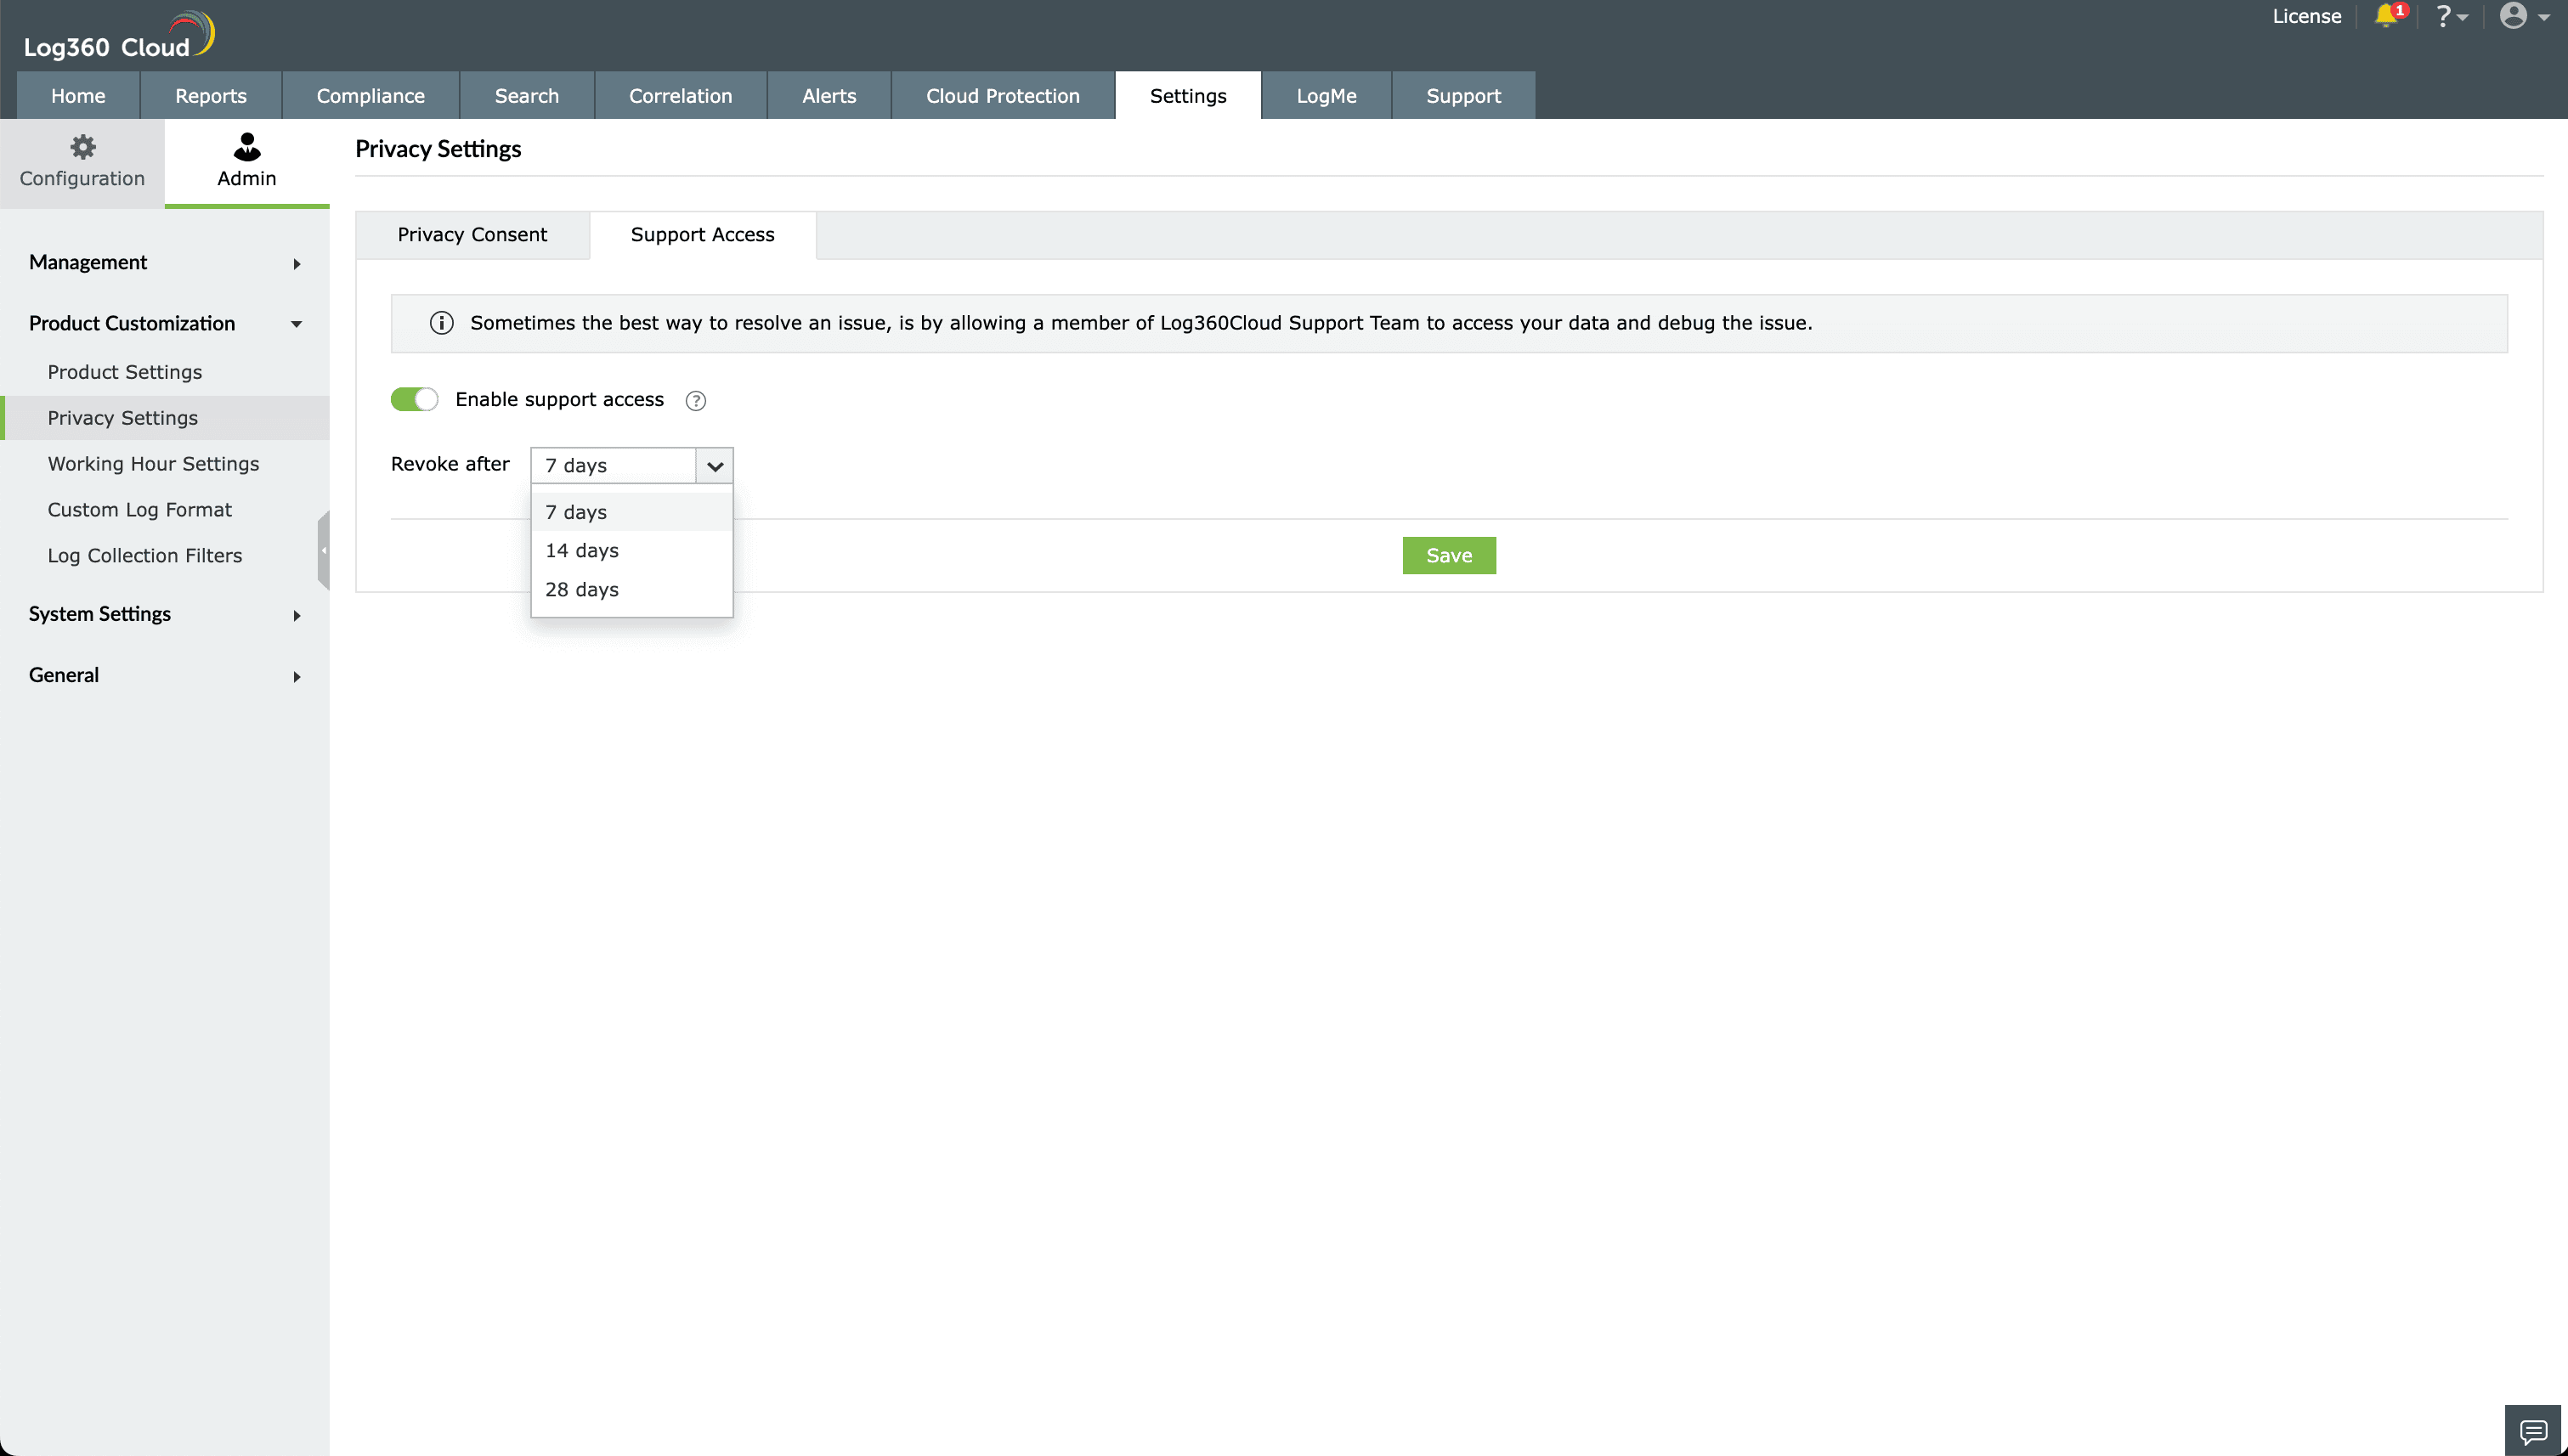
Task: Click the Revoke after dropdown arrow
Action: pos(715,466)
